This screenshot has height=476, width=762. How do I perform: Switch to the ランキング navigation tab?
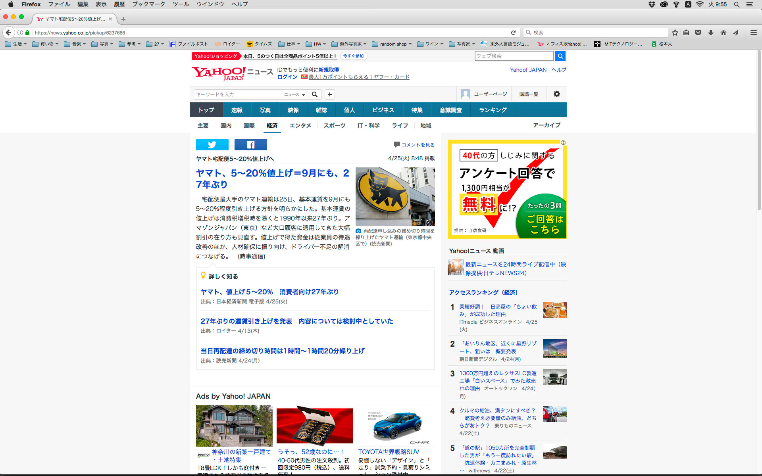click(x=493, y=110)
